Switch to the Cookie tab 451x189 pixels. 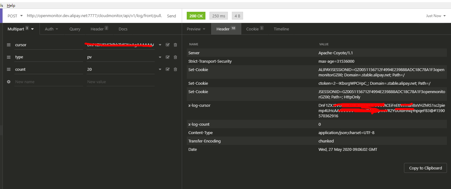pyautogui.click(x=255, y=29)
